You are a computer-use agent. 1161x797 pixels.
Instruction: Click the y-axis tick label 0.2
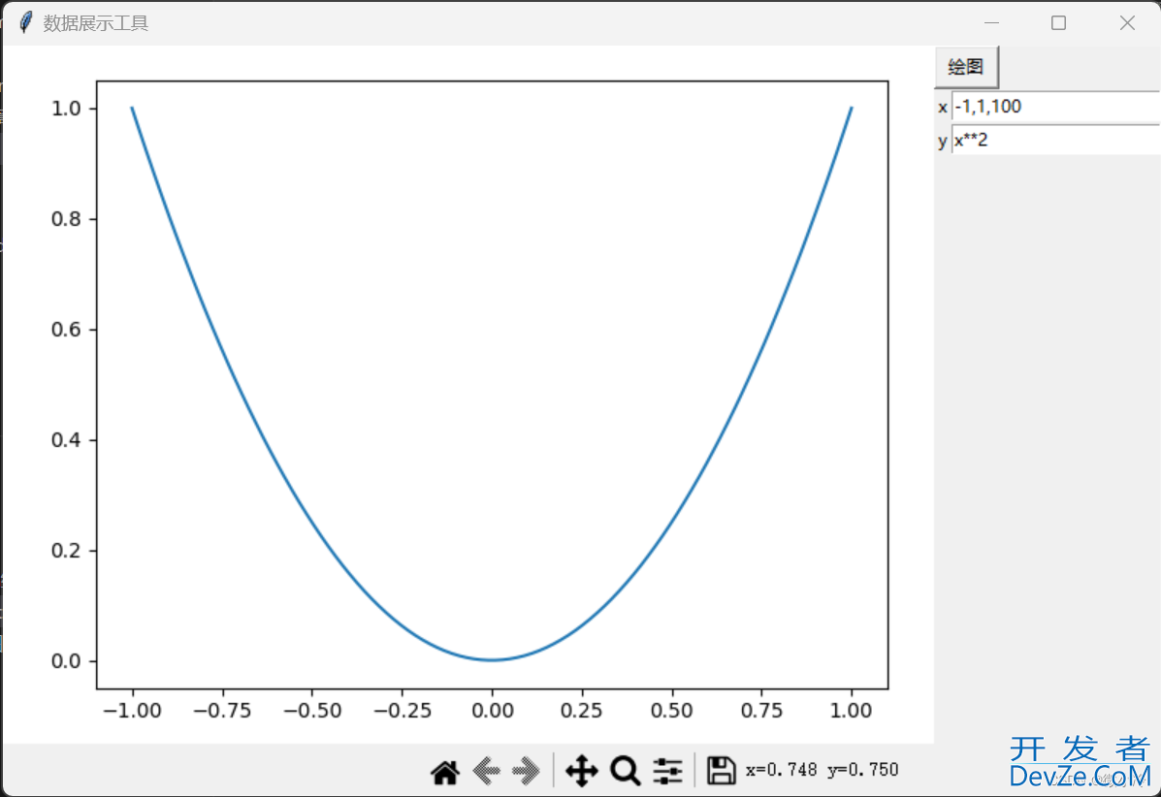tap(66, 551)
